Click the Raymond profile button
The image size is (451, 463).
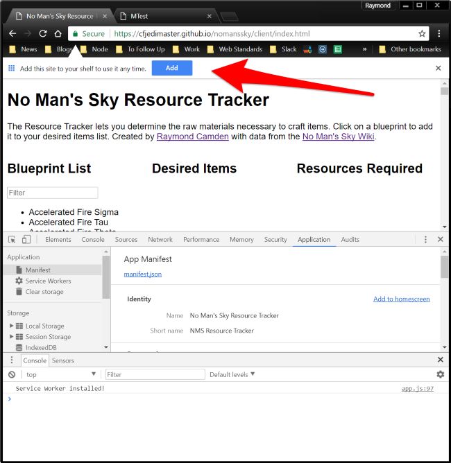[x=377, y=6]
